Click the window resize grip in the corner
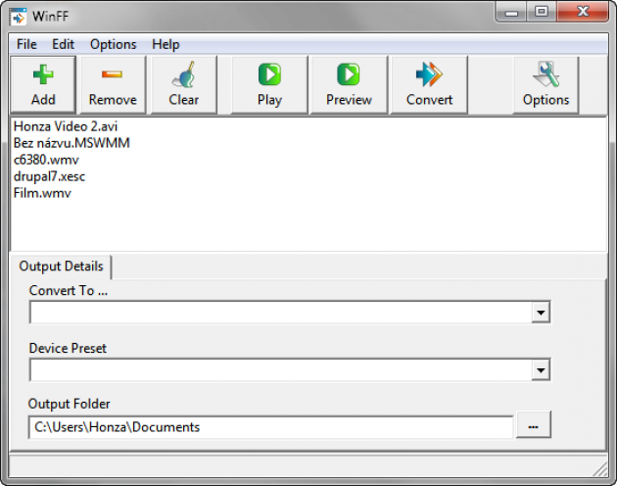Viewport: 617px width, 486px height. 600,470
